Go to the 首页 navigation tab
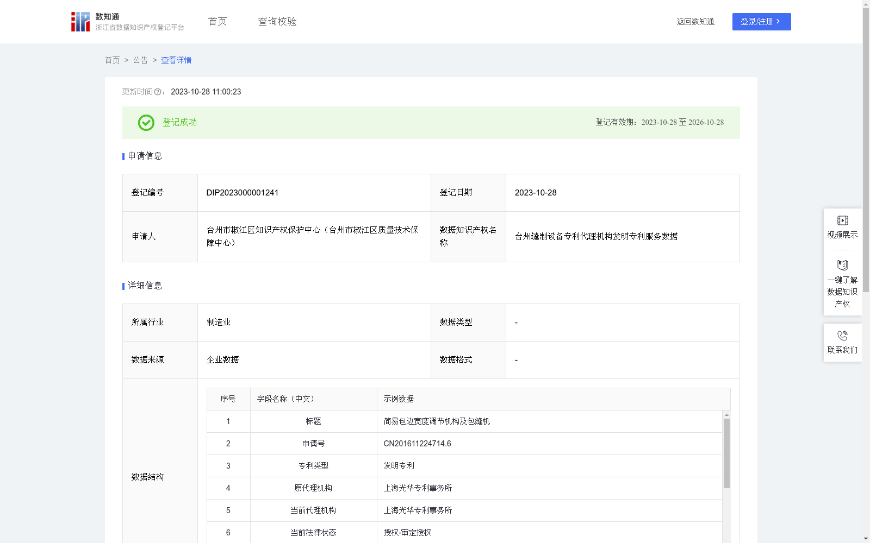The image size is (870, 543). [x=217, y=21]
